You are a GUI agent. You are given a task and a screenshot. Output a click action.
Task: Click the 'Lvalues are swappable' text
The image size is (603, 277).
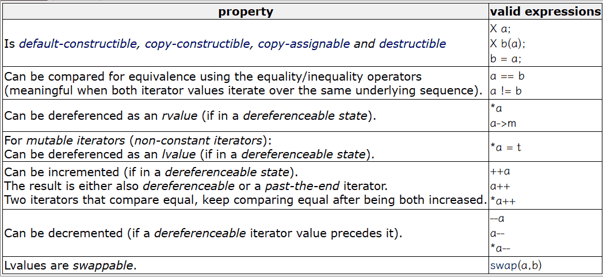(x=70, y=265)
